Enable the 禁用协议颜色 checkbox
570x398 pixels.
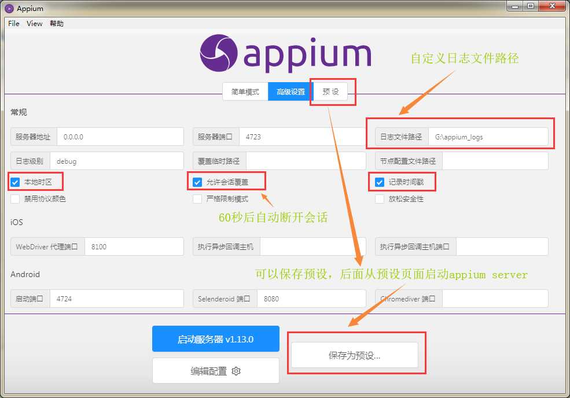coord(15,199)
